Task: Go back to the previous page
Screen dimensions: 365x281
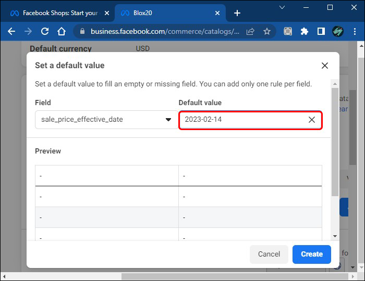Action: 11,31
